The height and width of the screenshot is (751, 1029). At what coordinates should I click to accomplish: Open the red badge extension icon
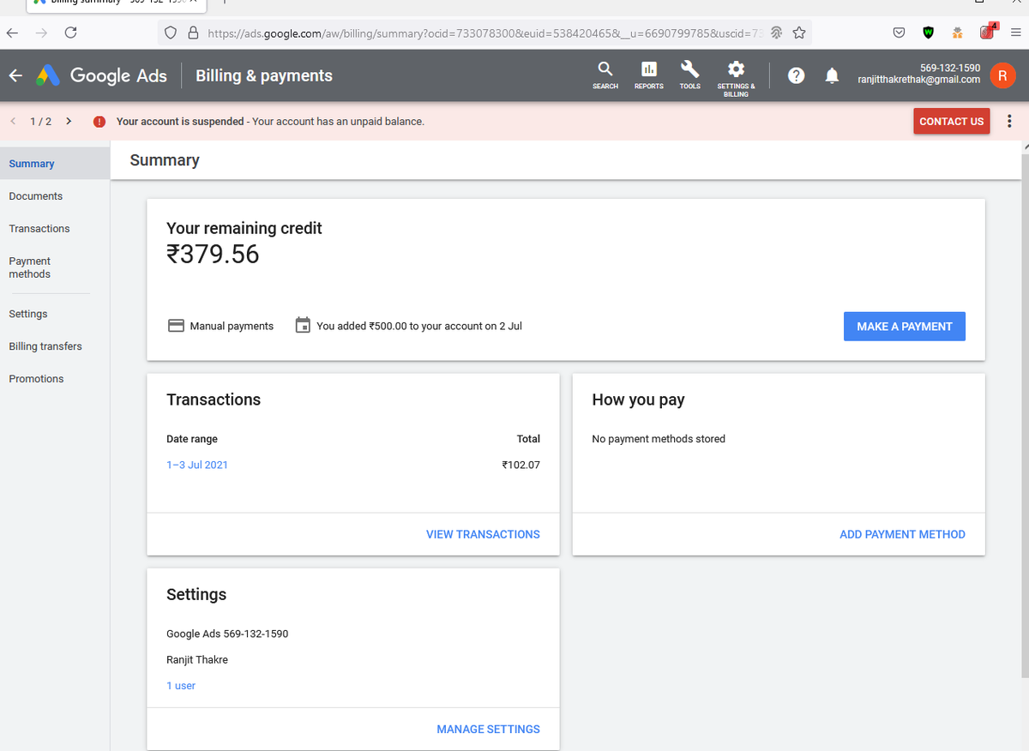pyautogui.click(x=987, y=32)
